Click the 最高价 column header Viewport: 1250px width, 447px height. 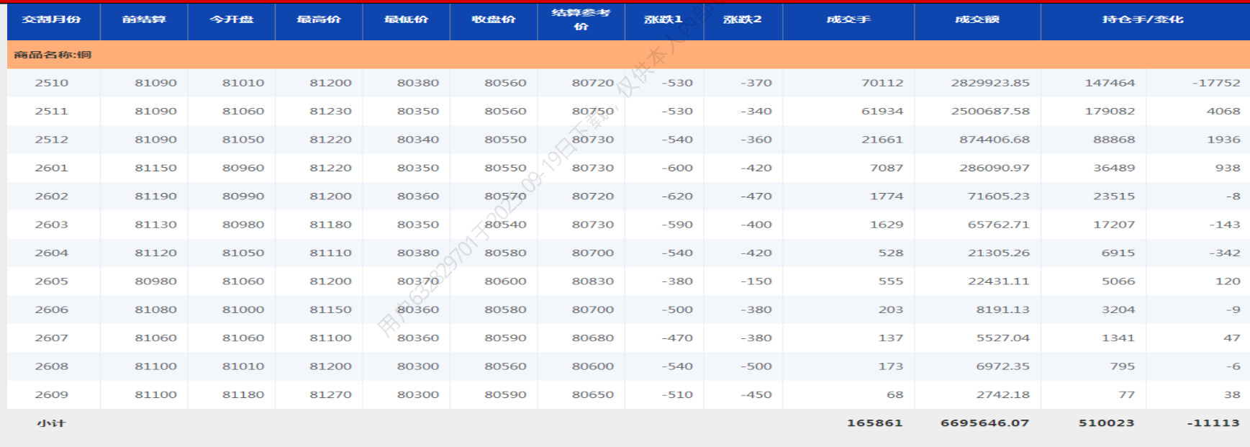click(x=319, y=19)
